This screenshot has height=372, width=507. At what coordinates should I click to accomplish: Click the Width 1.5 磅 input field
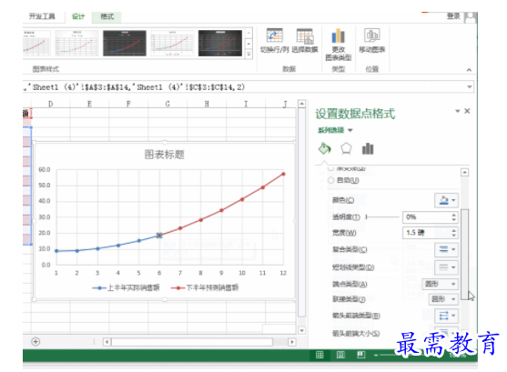[x=426, y=233]
